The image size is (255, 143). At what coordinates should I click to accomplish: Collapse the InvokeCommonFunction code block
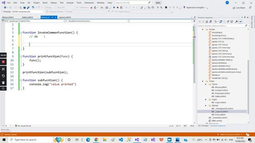pyautogui.click(x=21, y=33)
